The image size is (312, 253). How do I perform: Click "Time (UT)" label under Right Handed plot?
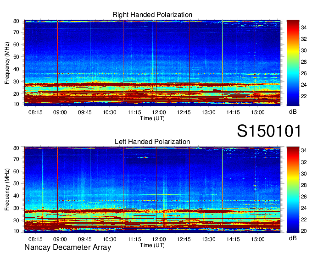tap(152, 118)
